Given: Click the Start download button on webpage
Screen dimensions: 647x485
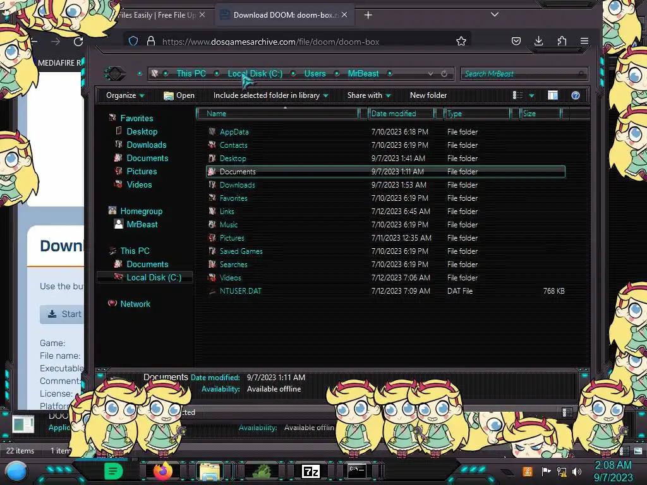Looking at the screenshot, I should click(x=63, y=314).
